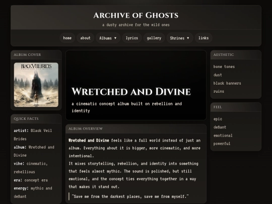This screenshot has width=272, height=204.
Task: Click the Aesthetic panel header
Action: 236,54
